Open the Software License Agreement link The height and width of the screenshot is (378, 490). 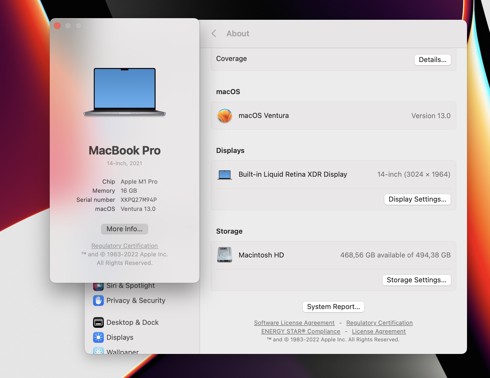(x=294, y=323)
